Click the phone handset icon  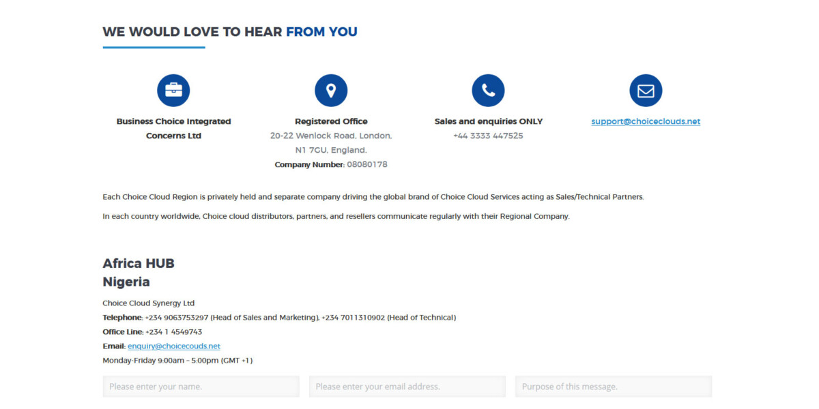[x=488, y=90]
